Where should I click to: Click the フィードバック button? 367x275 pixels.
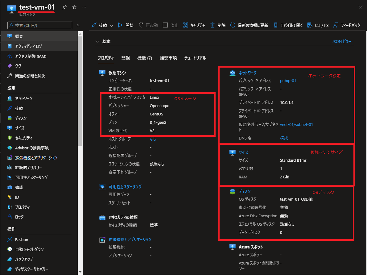(347, 25)
